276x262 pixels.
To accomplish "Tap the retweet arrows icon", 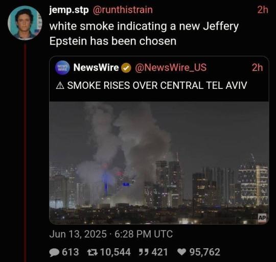I will [x=92, y=252].
